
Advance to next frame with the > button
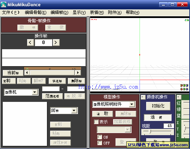56,43
